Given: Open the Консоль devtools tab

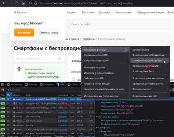Looking at the screenshot, I should (31, 85).
